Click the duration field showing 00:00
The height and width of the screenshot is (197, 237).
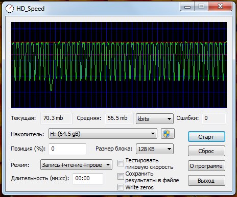(88, 179)
